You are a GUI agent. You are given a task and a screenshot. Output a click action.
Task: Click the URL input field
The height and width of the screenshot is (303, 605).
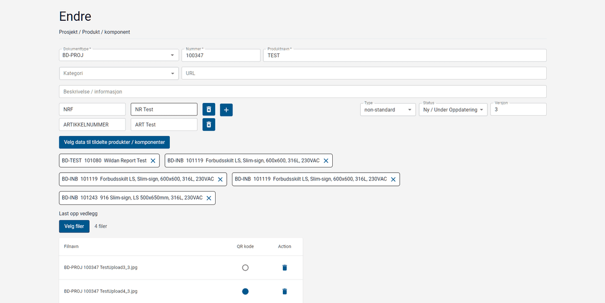(x=364, y=73)
